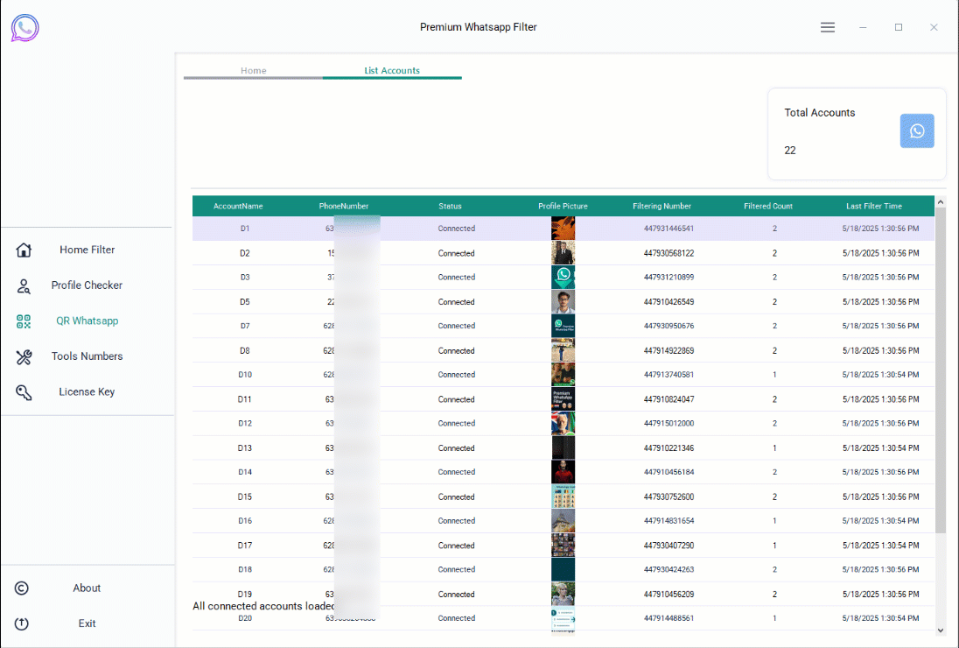
Task: Select the D16 account name cell
Action: coord(245,521)
